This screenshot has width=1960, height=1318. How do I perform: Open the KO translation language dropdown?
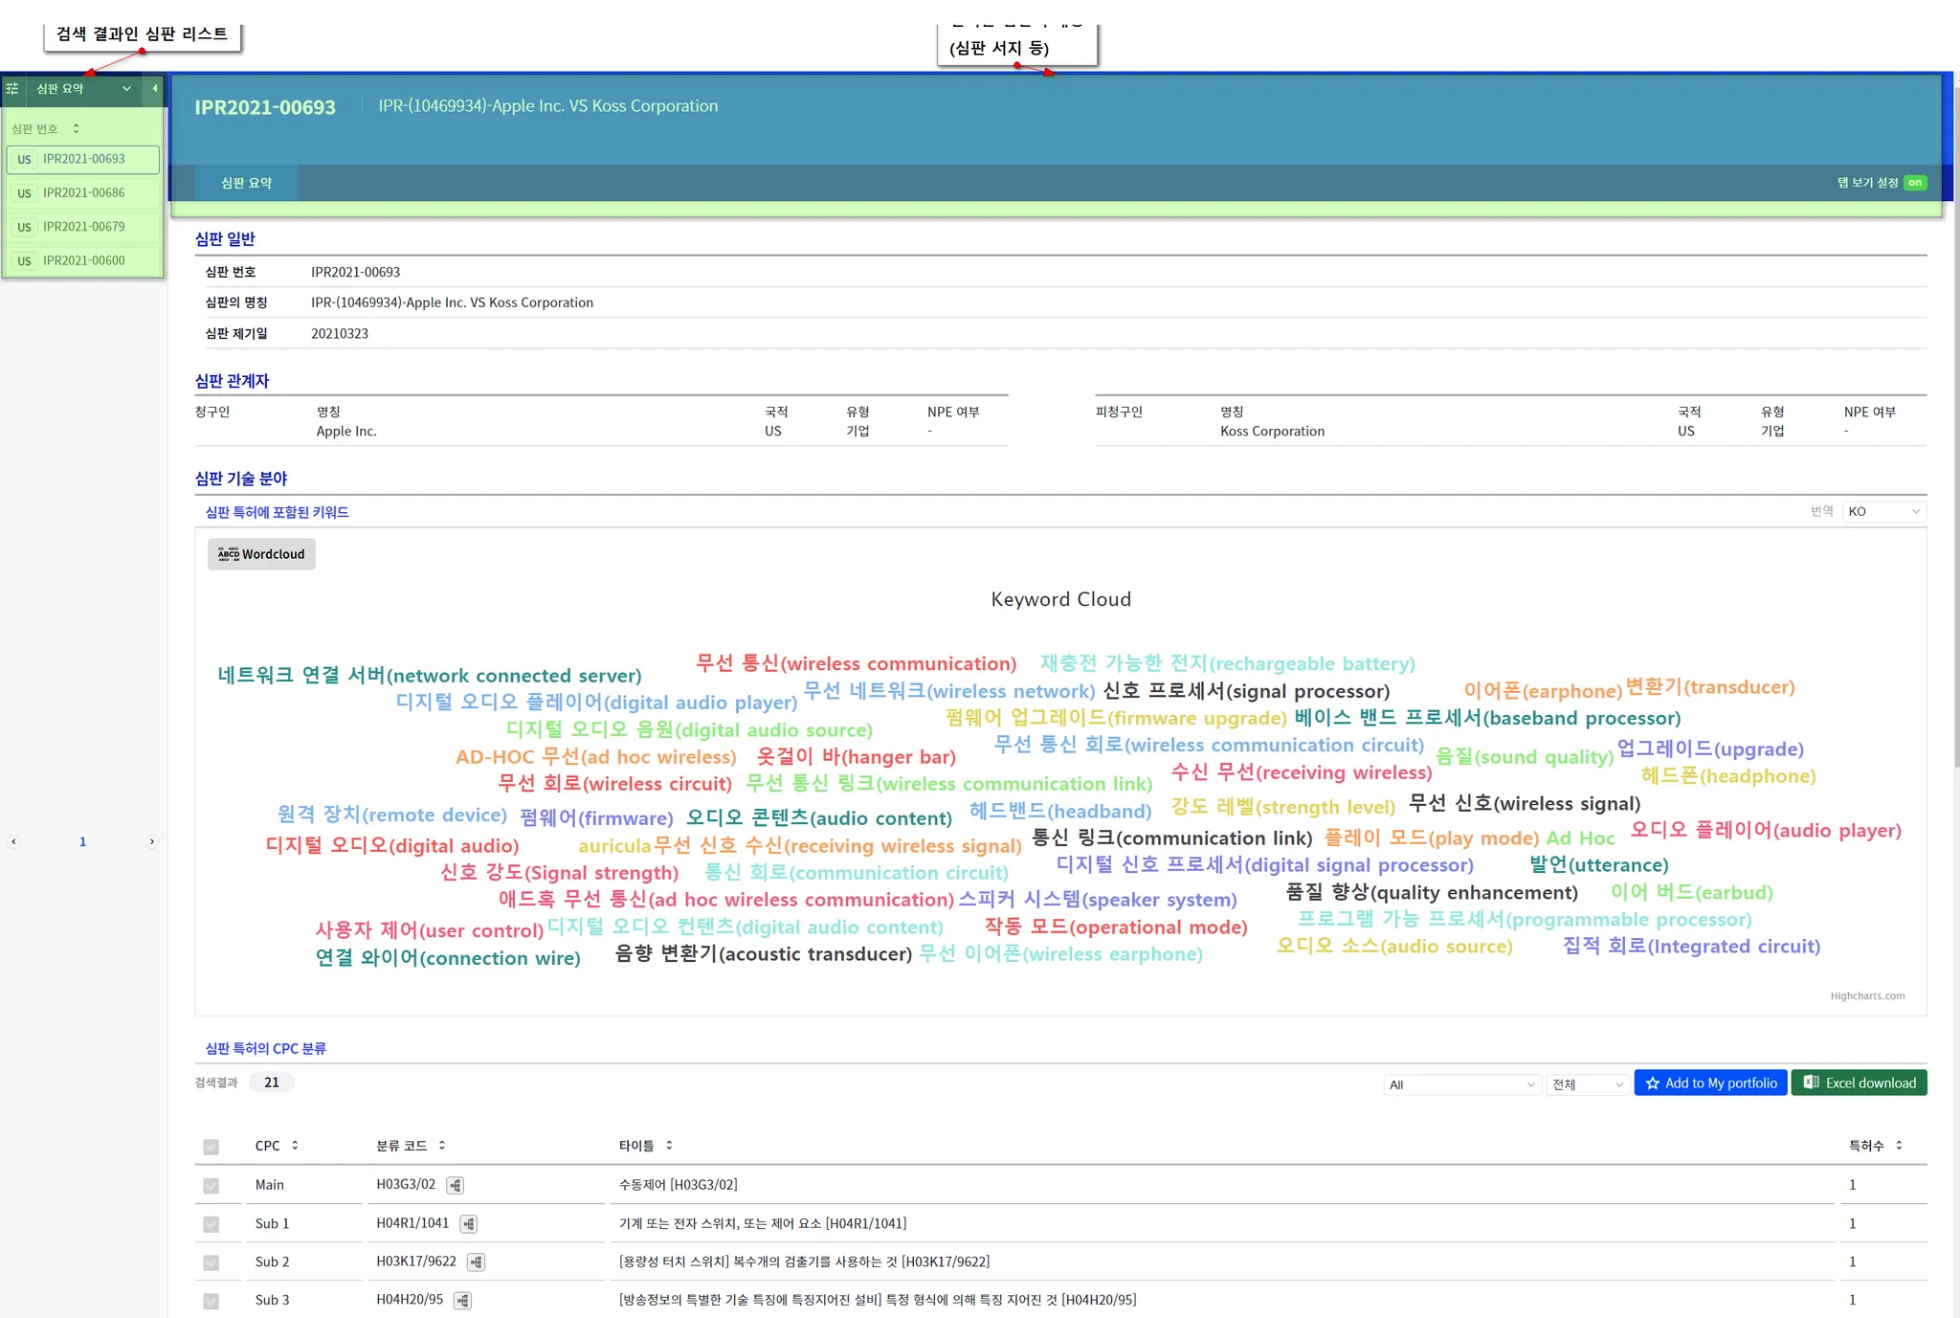tap(1882, 511)
